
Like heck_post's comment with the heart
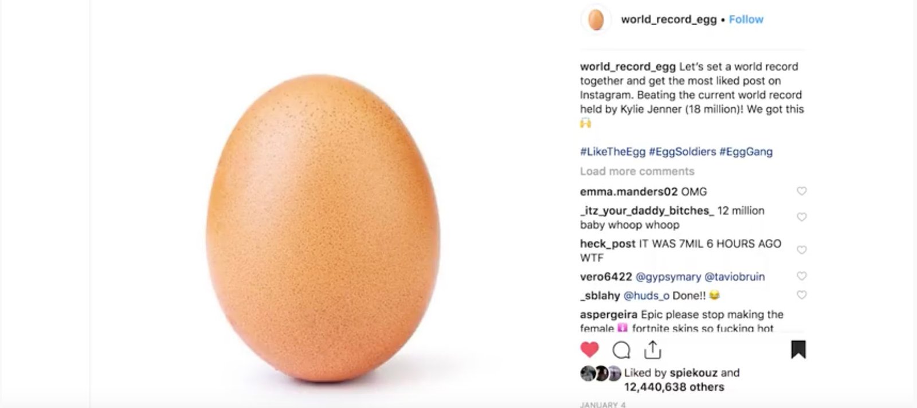click(x=802, y=250)
